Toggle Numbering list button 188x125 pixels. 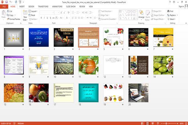click(x=78, y=13)
